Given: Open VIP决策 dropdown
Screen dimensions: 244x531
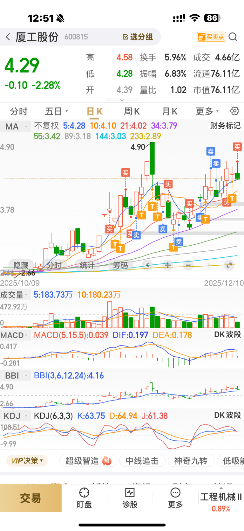Looking at the screenshot, I should click(27, 460).
